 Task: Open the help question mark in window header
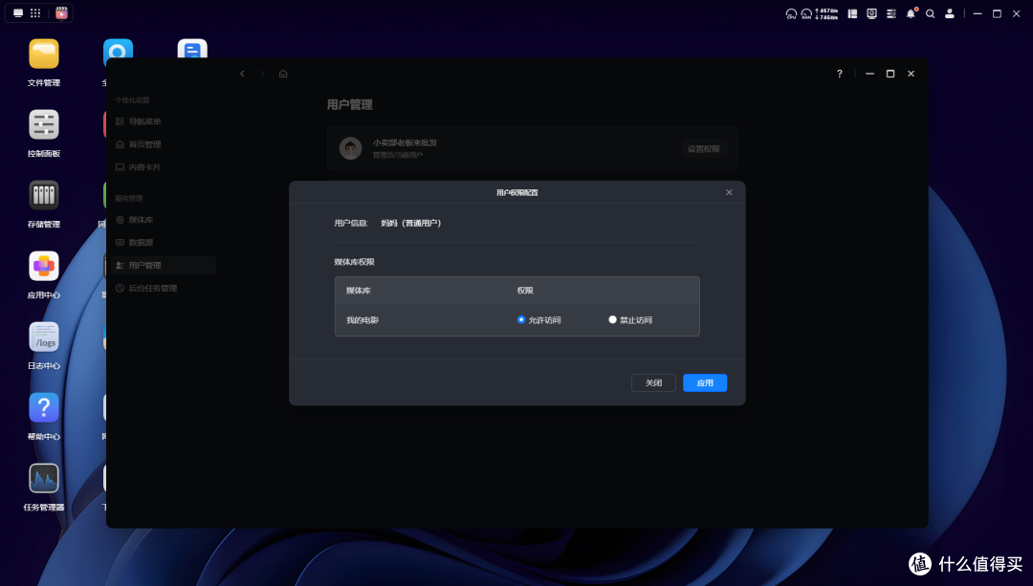point(840,74)
